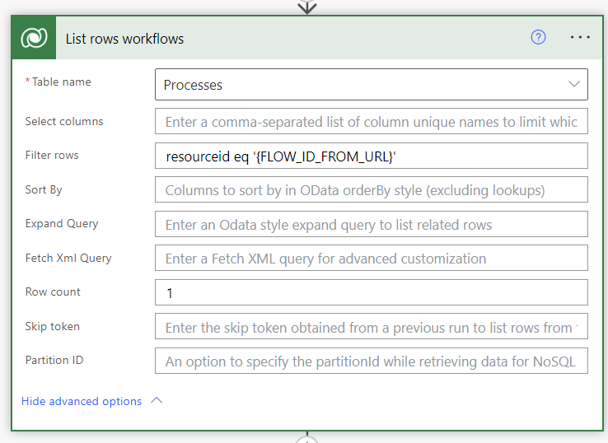
Task: Focus the Partition ID input field
Action: [x=371, y=361]
